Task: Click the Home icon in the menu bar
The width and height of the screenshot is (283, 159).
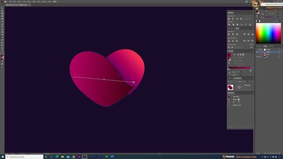Action: coord(5,2)
